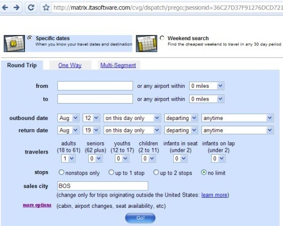Click the sales city field with BOS
The height and width of the screenshot is (226, 283).
[102, 186]
